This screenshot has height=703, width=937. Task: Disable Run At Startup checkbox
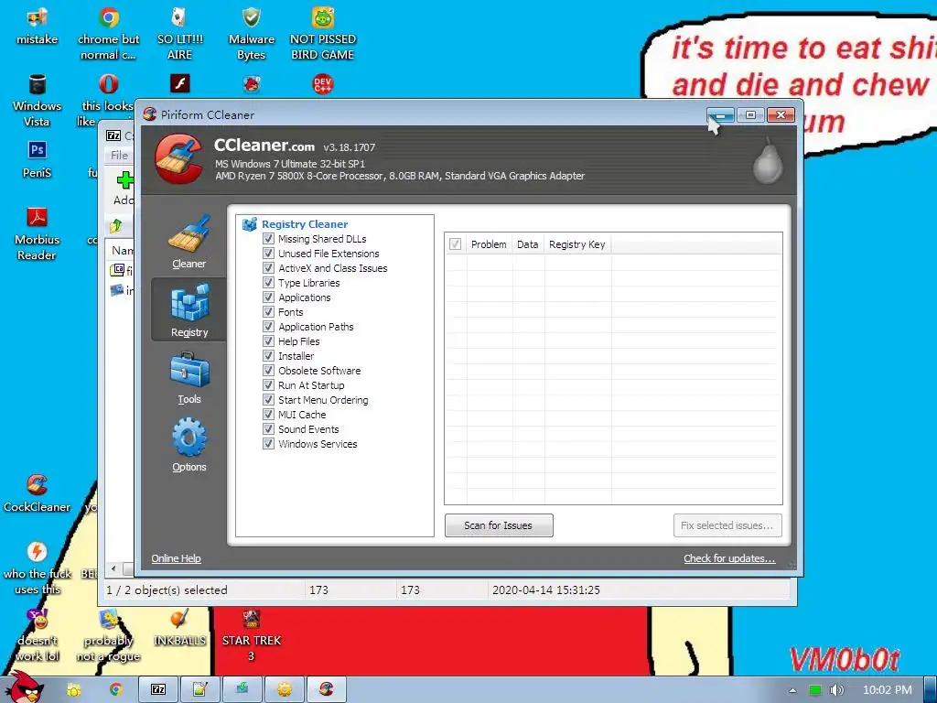coord(268,385)
